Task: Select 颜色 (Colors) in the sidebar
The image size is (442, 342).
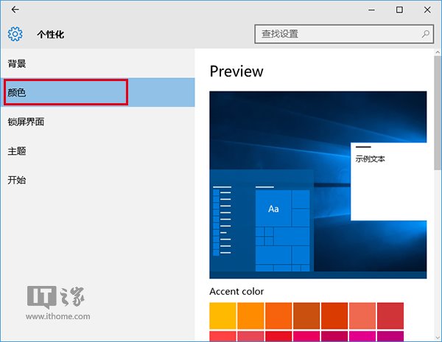Action: tap(18, 93)
